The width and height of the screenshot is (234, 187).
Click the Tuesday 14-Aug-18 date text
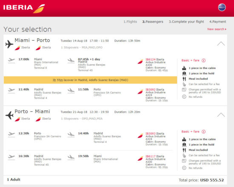tap(74, 41)
